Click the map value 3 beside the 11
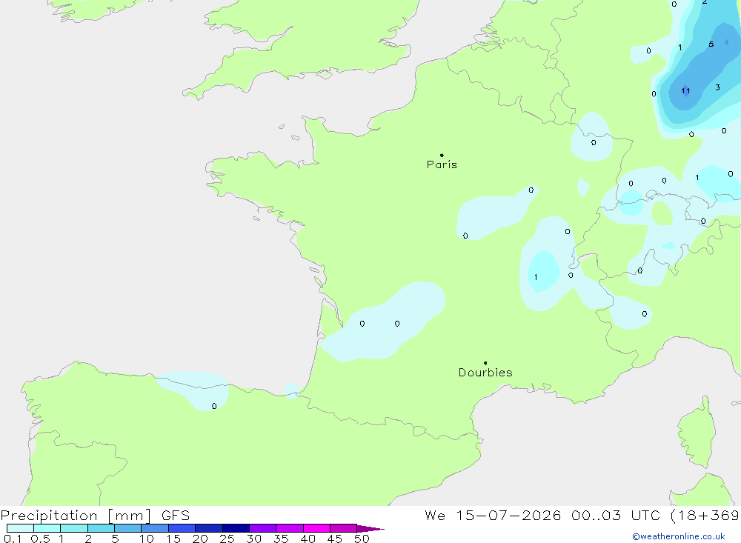 click(718, 87)
